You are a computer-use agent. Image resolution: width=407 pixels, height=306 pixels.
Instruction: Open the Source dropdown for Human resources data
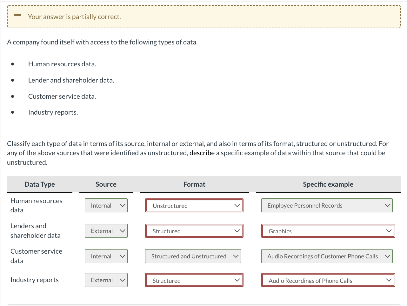tap(106, 205)
